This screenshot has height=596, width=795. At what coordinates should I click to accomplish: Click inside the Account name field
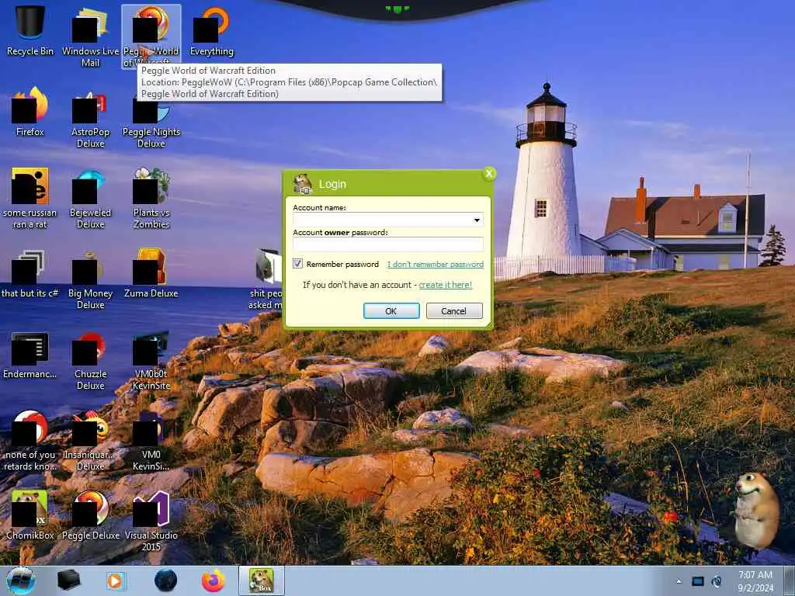click(388, 220)
